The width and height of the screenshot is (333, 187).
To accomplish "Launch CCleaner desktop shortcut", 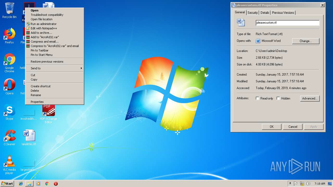I will [9, 138].
